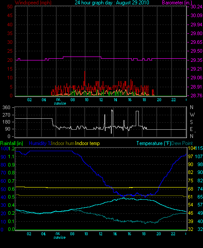This screenshot has height=248, width=203.
Task: Click the humidity axis value 50
Action: 3,189
